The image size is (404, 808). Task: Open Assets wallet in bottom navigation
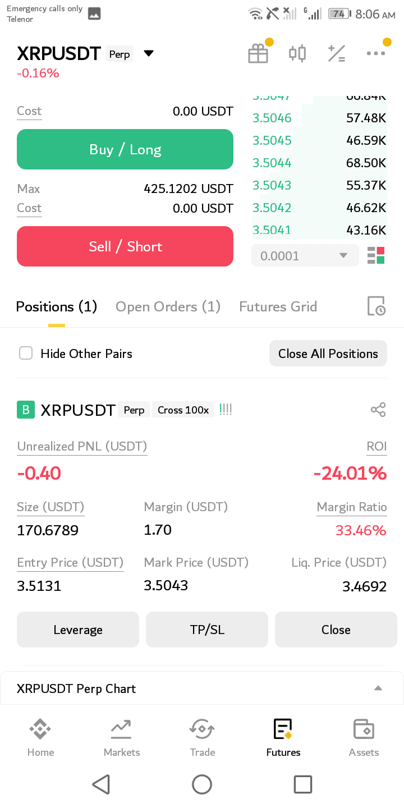pos(364,737)
